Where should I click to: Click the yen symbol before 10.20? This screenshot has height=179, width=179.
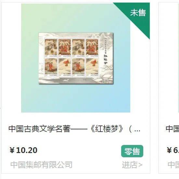point(12,150)
